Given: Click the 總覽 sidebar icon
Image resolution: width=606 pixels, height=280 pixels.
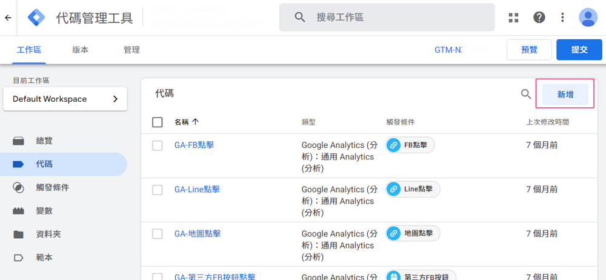Looking at the screenshot, I should tap(19, 141).
